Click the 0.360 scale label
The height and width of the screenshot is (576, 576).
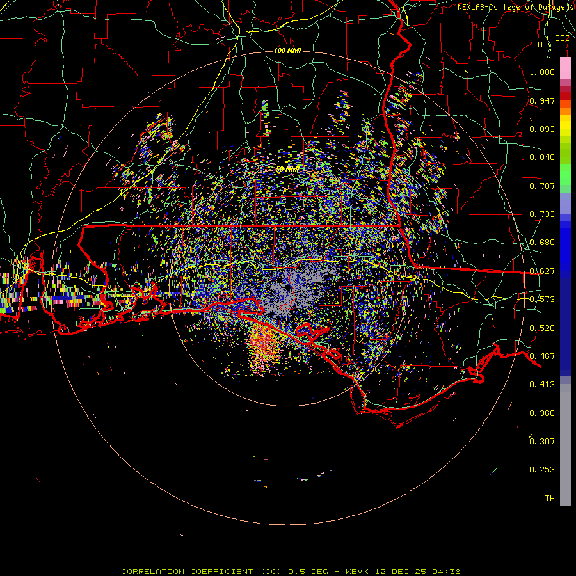tap(542, 413)
